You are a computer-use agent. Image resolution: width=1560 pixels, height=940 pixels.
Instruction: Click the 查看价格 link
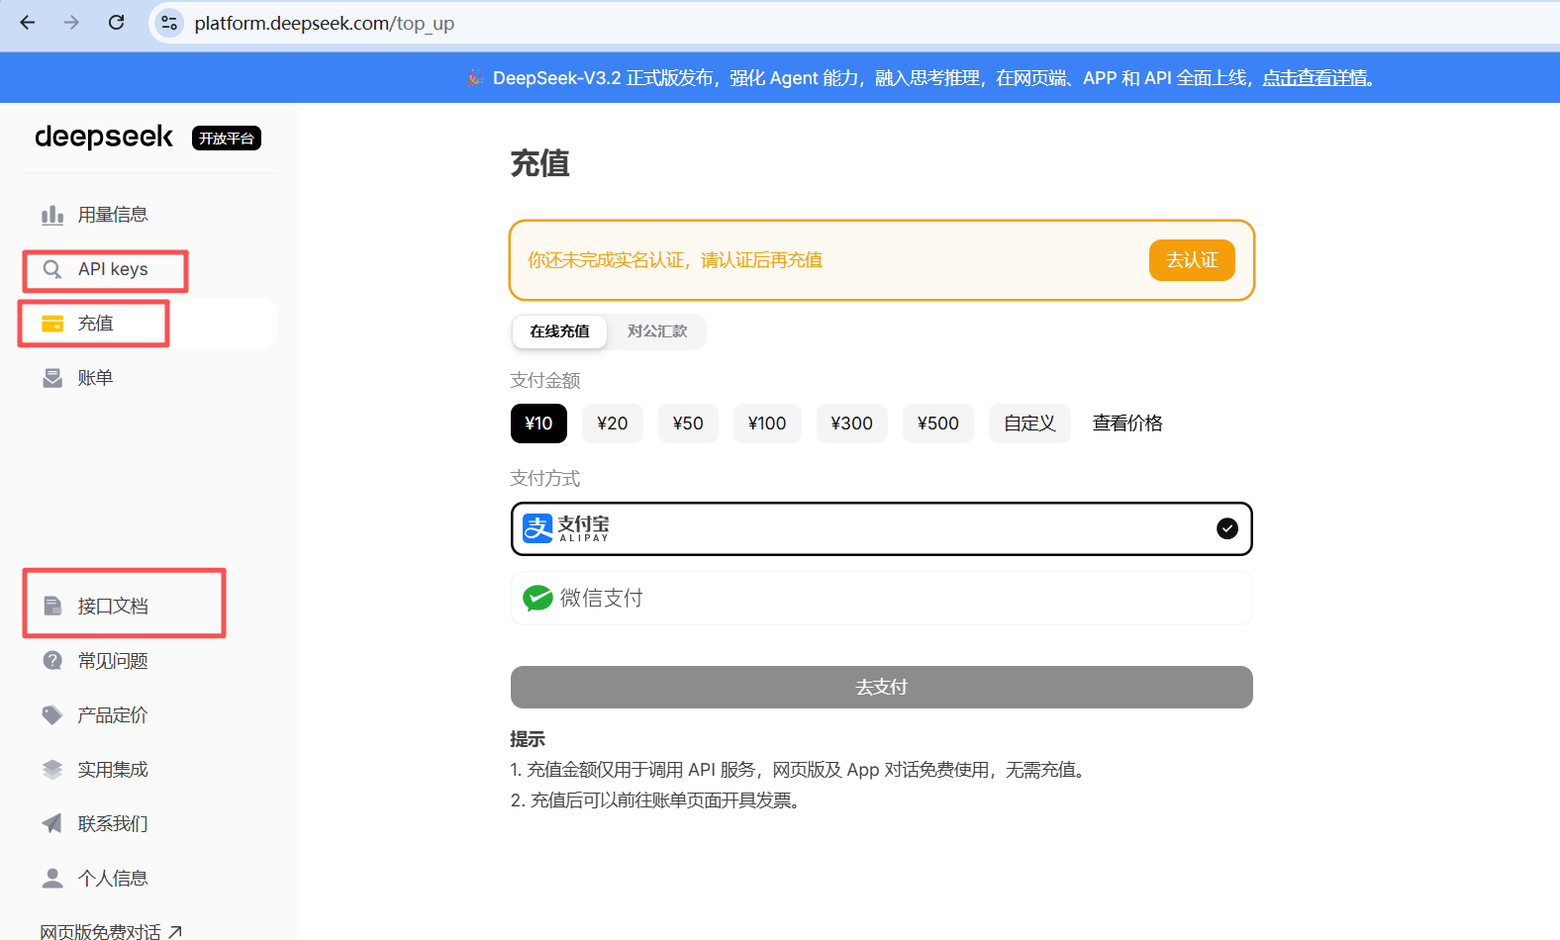point(1127,423)
